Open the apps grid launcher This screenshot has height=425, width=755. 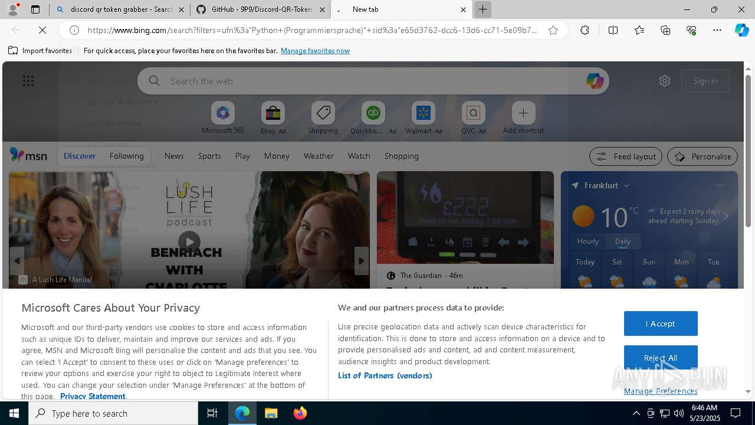[x=28, y=81]
